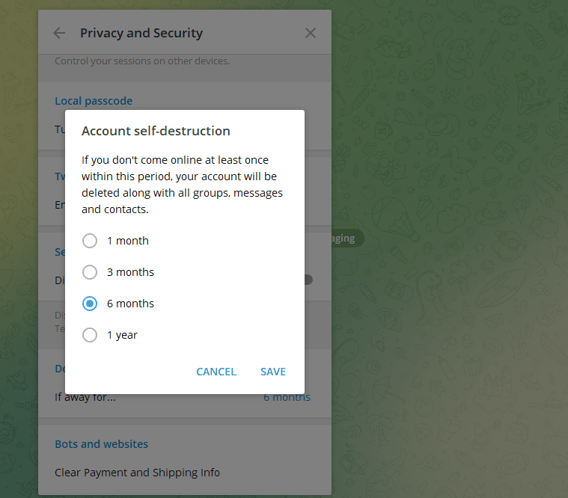Choose the 3 months radio button
This screenshot has height=498, width=568.
(x=90, y=272)
